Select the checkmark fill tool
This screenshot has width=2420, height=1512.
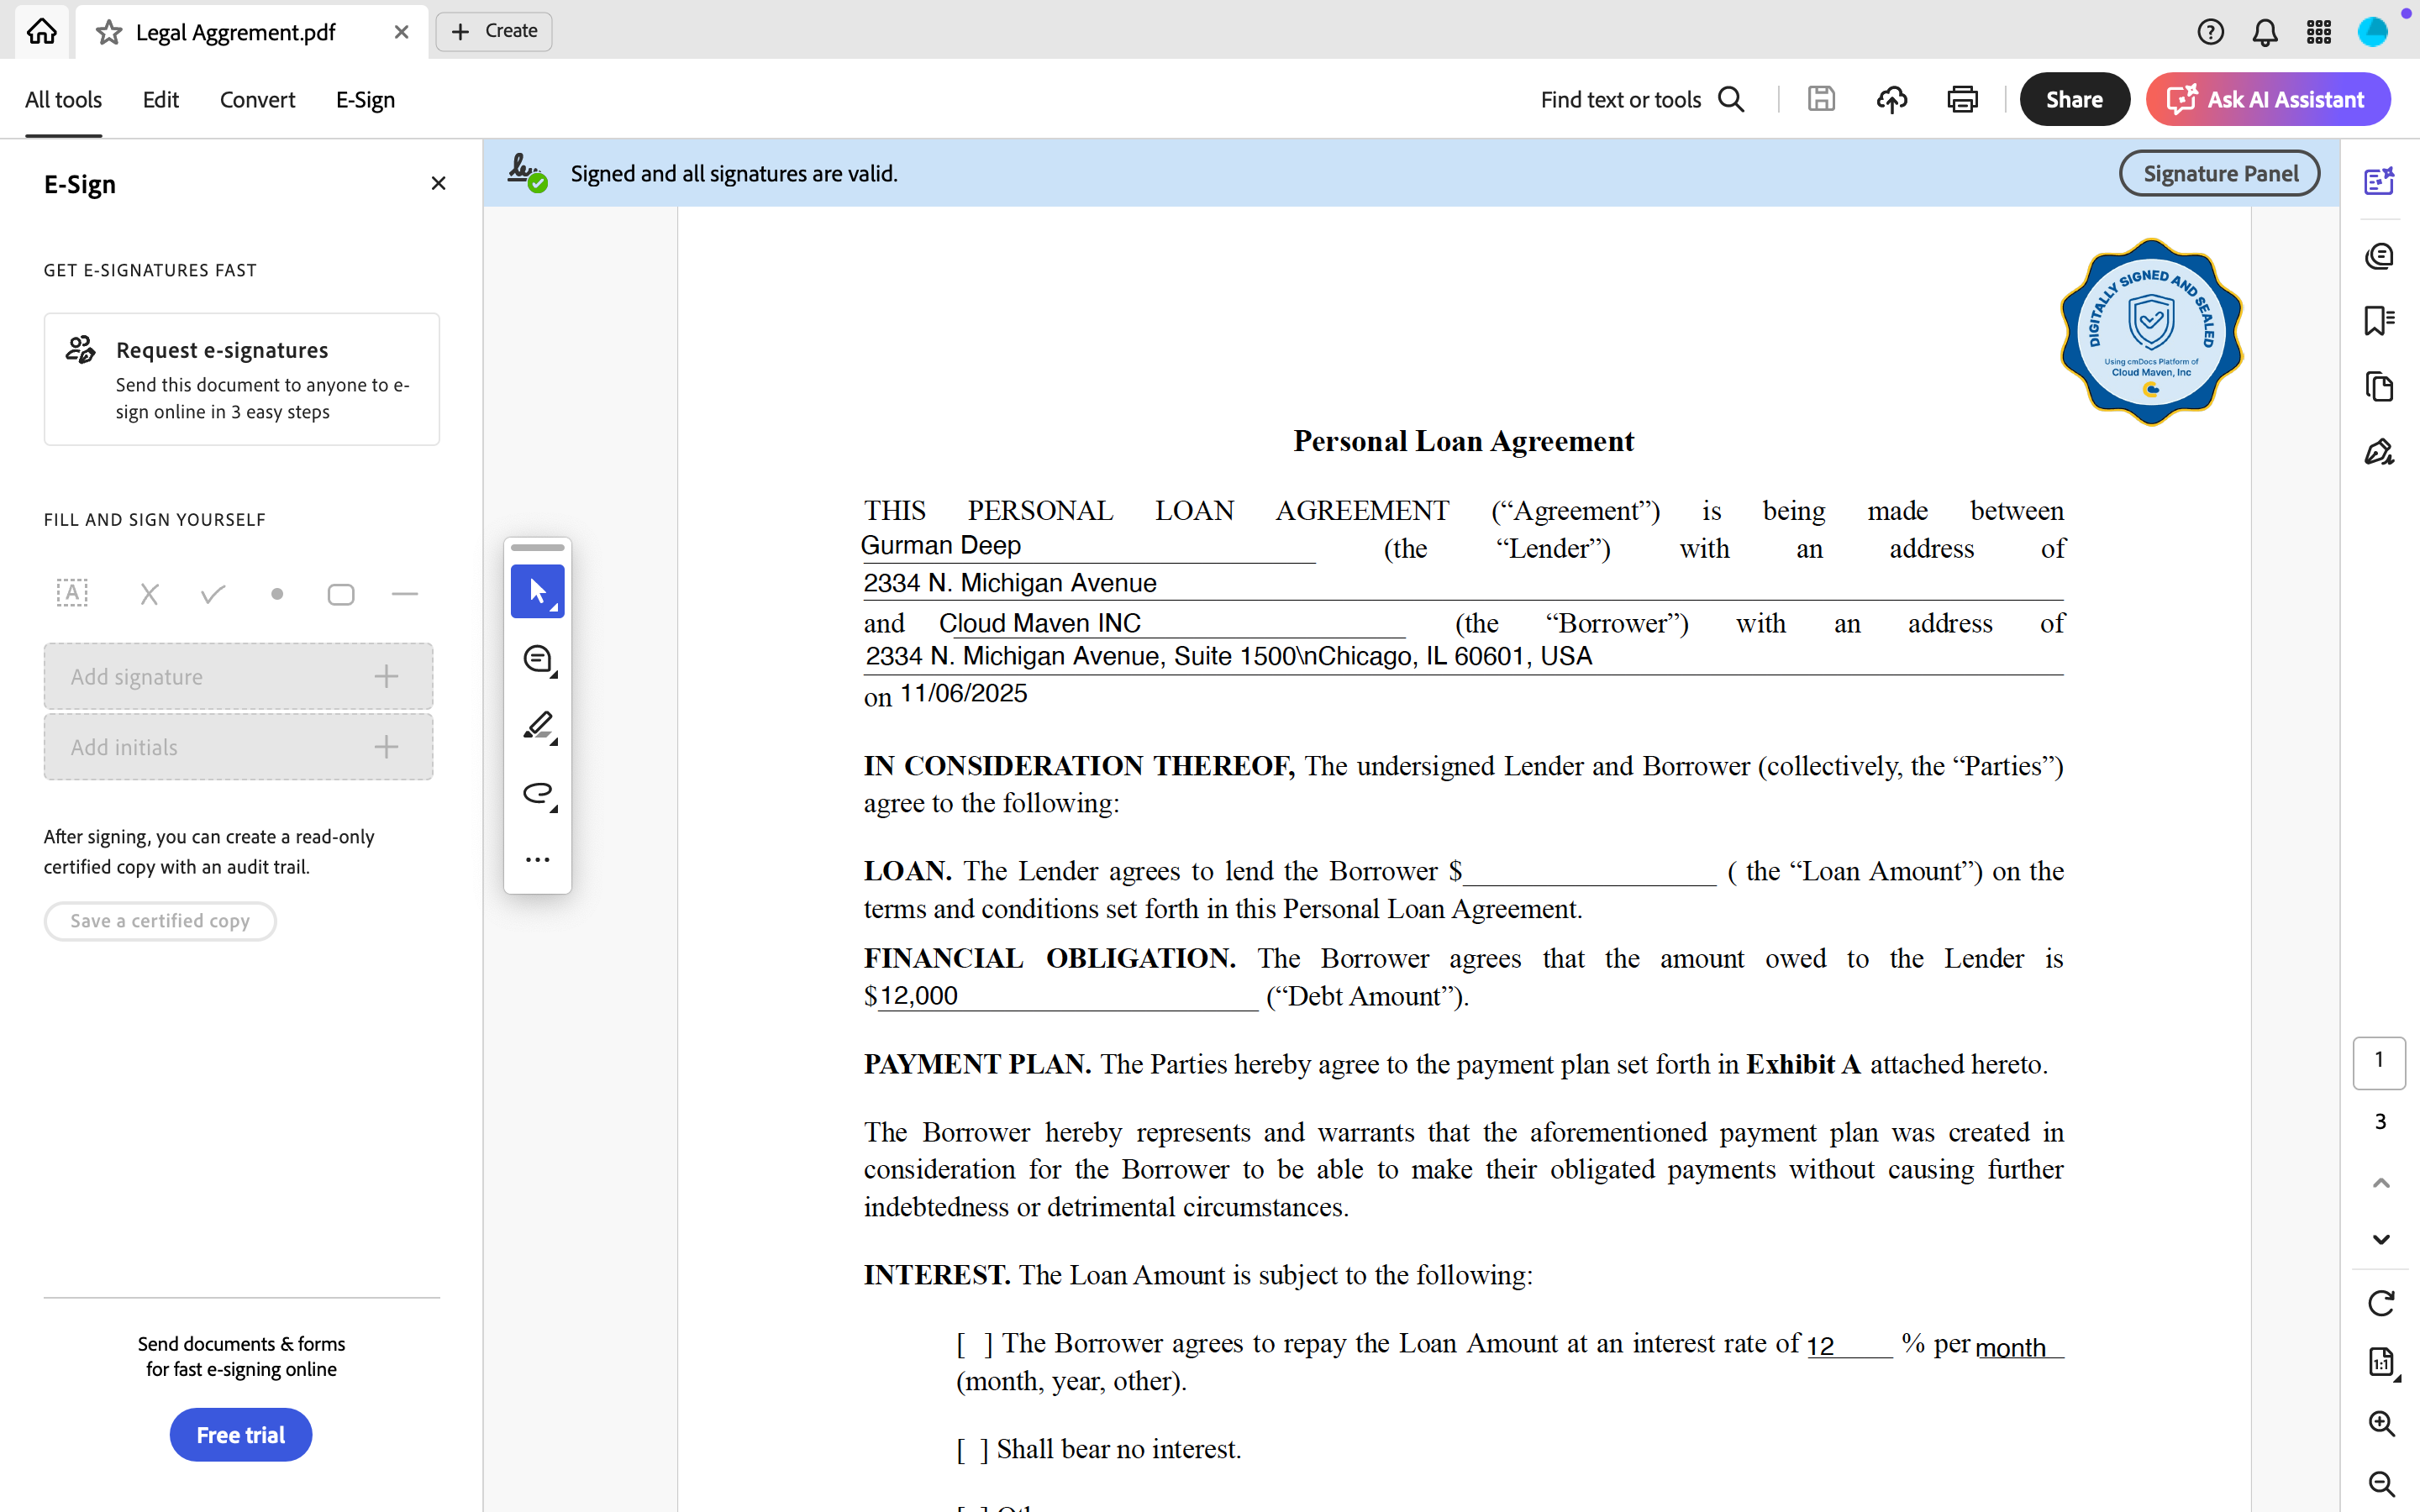click(x=213, y=594)
